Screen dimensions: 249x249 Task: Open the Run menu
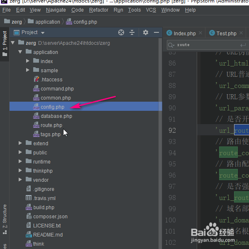(118, 10)
